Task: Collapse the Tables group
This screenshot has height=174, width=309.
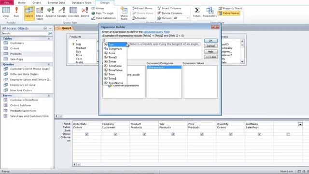Action: point(49,39)
